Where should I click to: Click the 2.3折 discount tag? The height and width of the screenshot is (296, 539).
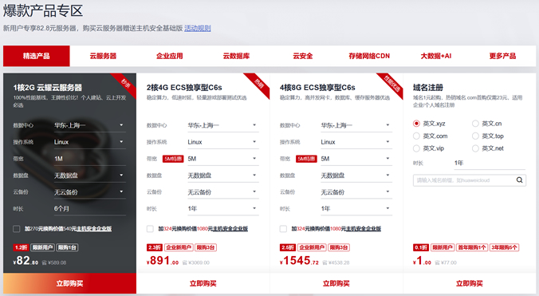[x=155, y=247]
